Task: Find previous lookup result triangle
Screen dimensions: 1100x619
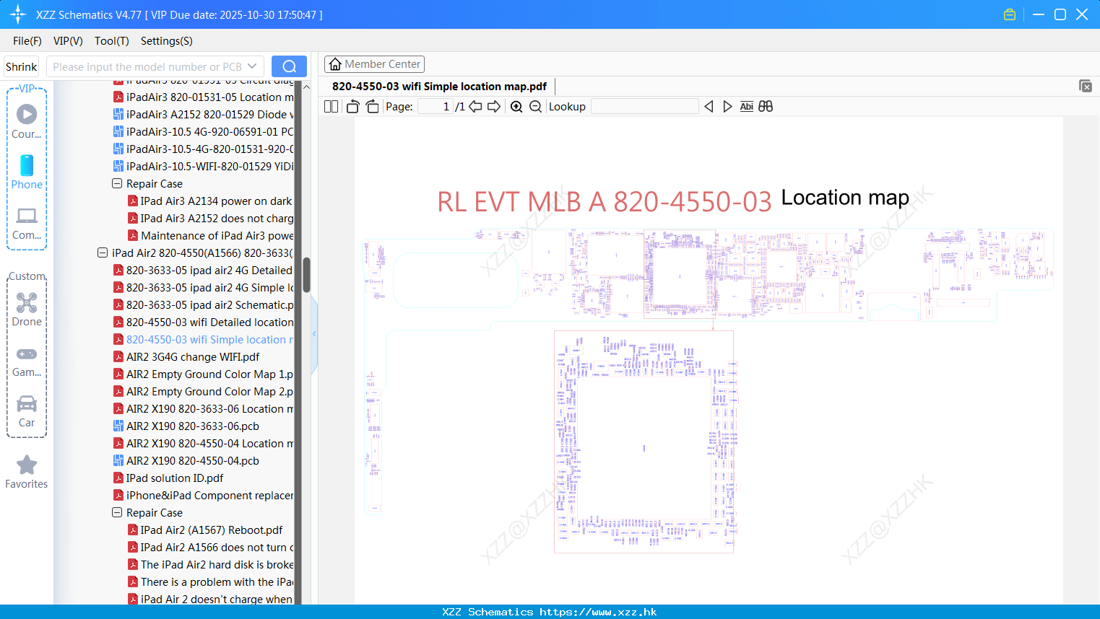Action: pos(709,106)
